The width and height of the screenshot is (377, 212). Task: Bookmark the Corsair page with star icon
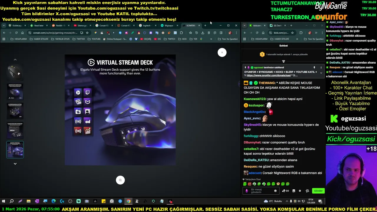pos(87,33)
